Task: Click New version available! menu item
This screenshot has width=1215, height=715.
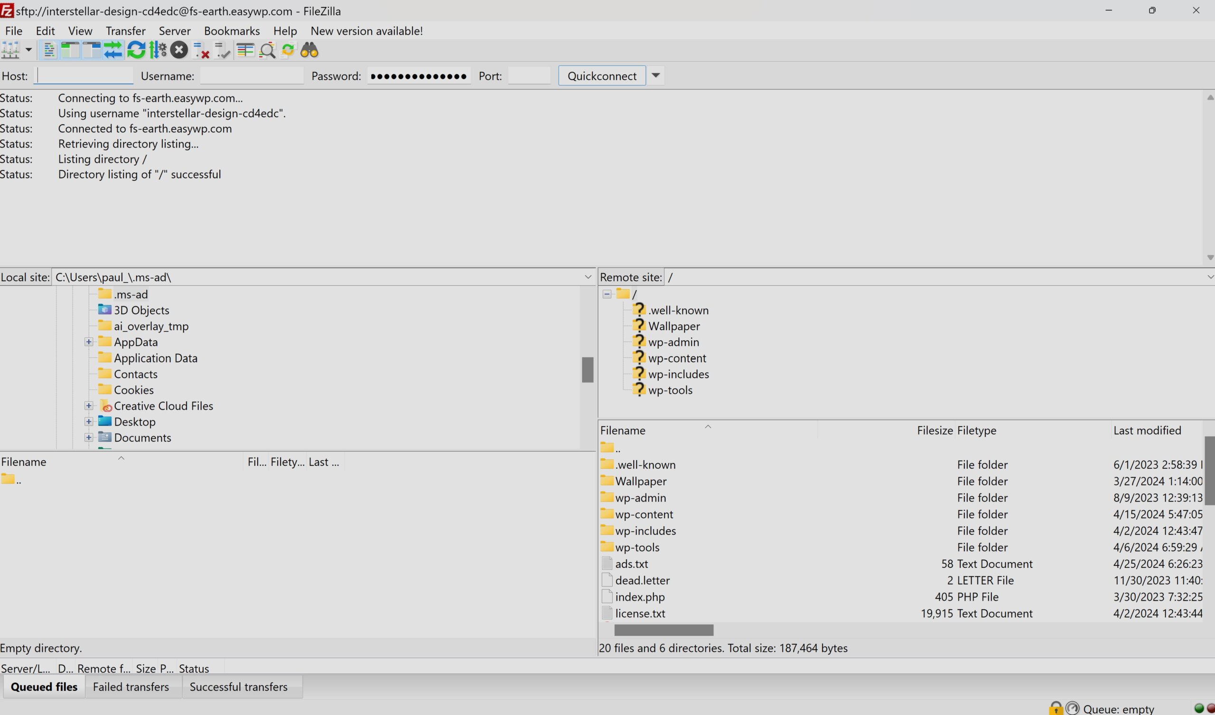Action: [366, 31]
